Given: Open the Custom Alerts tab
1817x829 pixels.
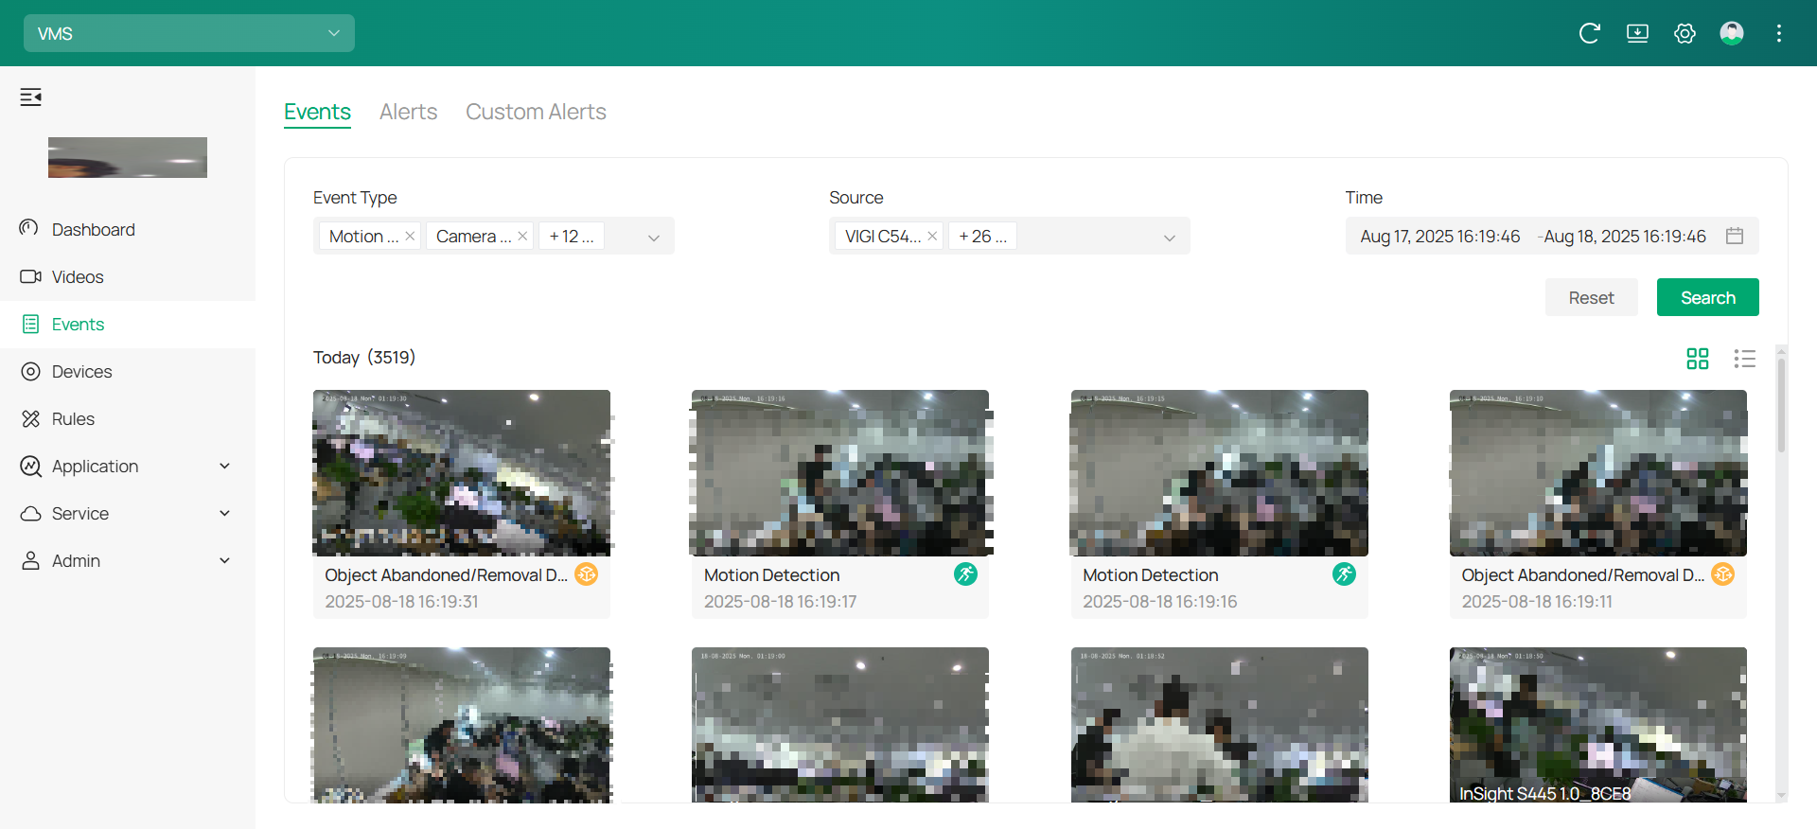Looking at the screenshot, I should click(536, 112).
